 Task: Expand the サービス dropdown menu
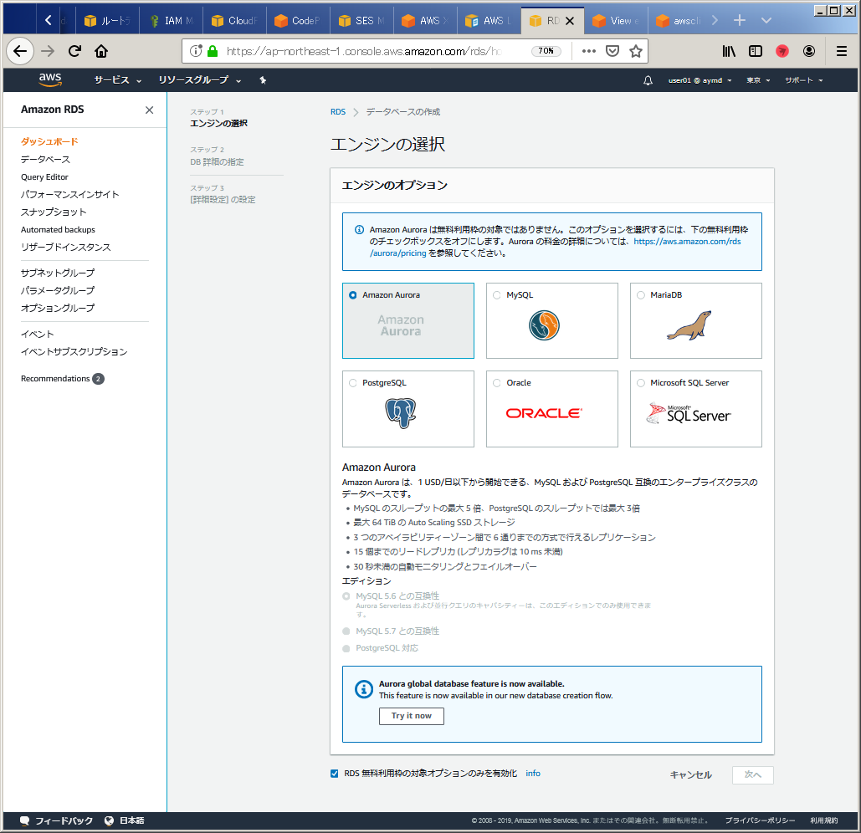117,80
